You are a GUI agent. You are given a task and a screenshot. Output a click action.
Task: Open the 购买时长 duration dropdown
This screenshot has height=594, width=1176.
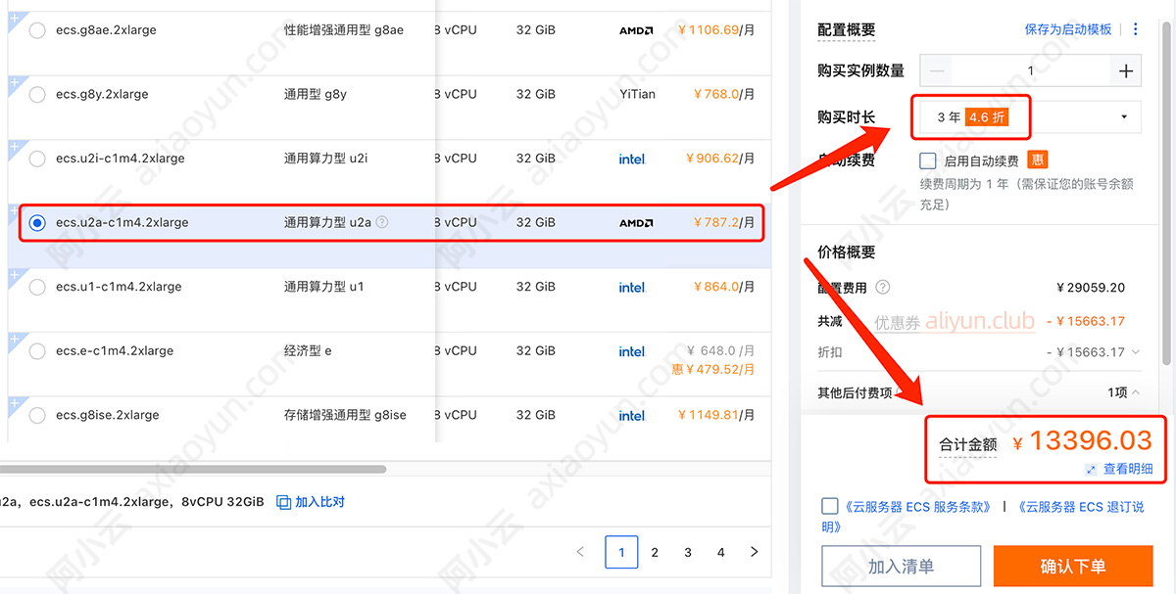pos(1026,117)
